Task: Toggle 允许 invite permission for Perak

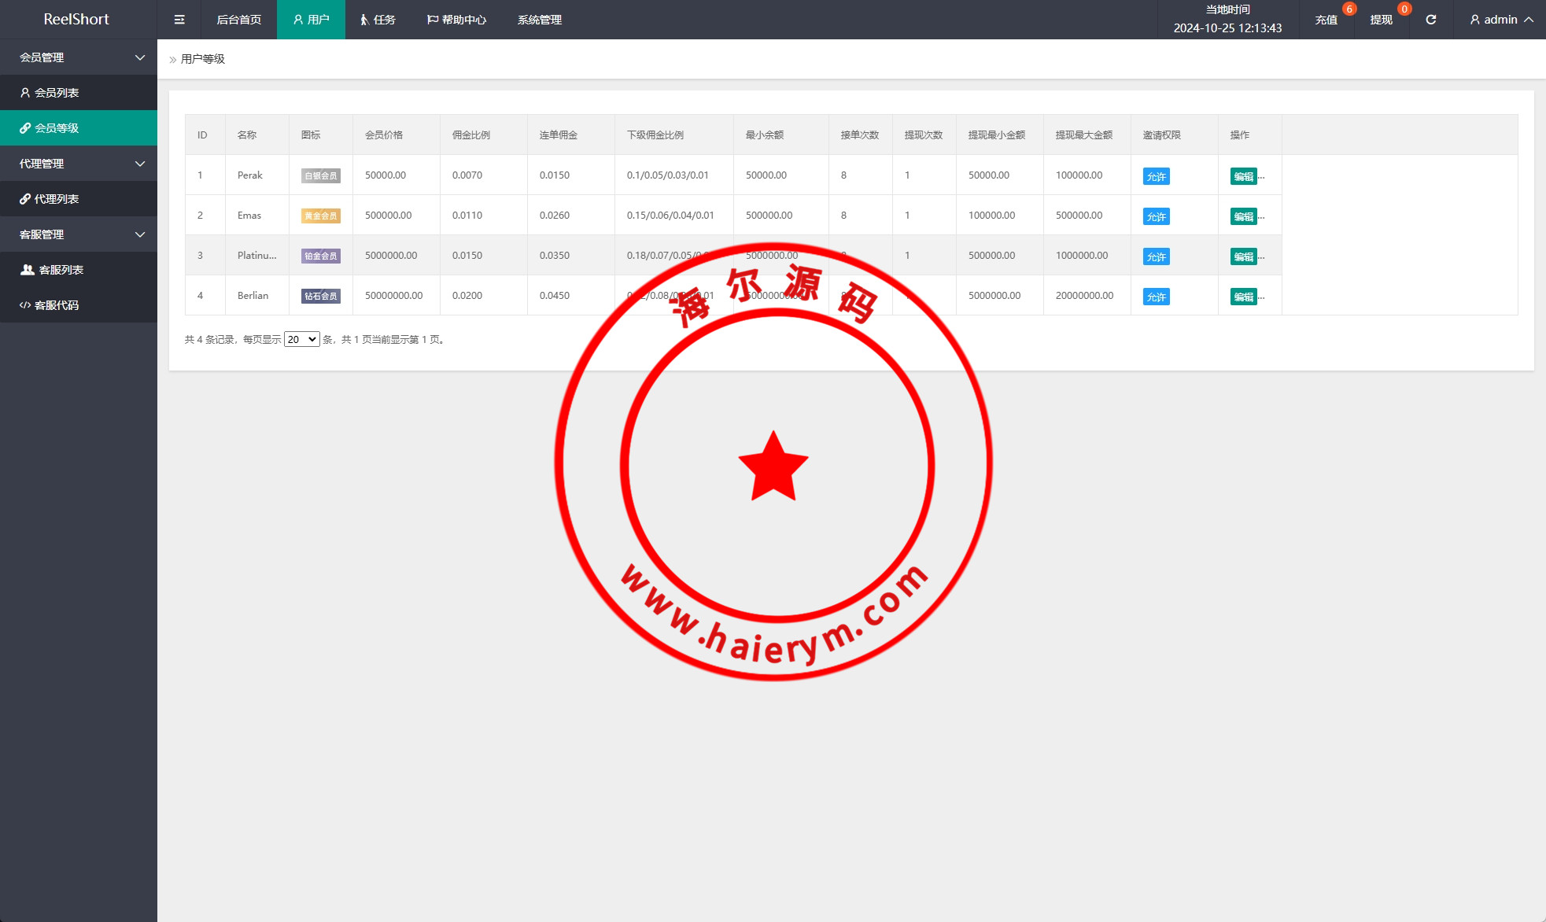Action: tap(1156, 177)
